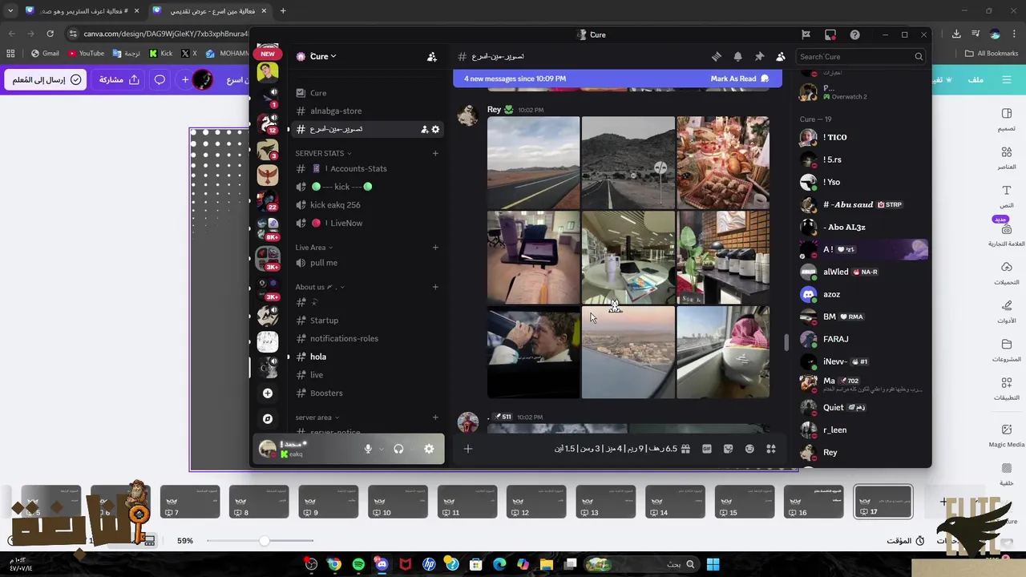Click Canva share button مشاركة
The height and width of the screenshot is (577, 1026).
(119, 79)
